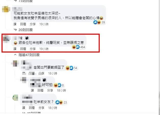This screenshot has width=160, height=115.
Task: View reactions on the 好可怕 reply (8)
Action: [59, 85]
